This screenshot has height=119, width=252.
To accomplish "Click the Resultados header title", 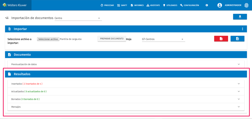I will pyautogui.click(x=22, y=74).
